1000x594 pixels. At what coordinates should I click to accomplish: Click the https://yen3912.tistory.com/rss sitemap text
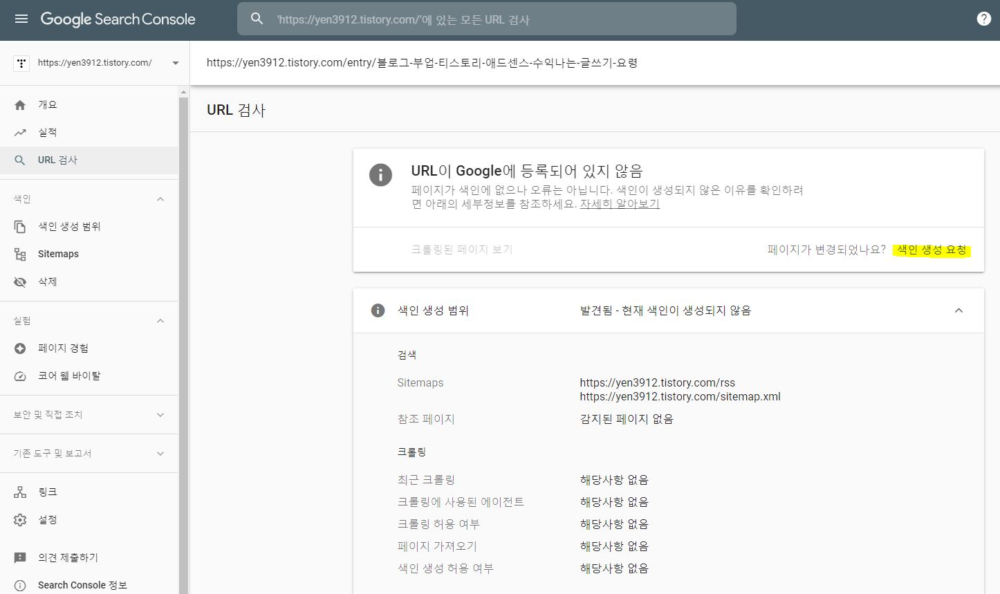(658, 382)
